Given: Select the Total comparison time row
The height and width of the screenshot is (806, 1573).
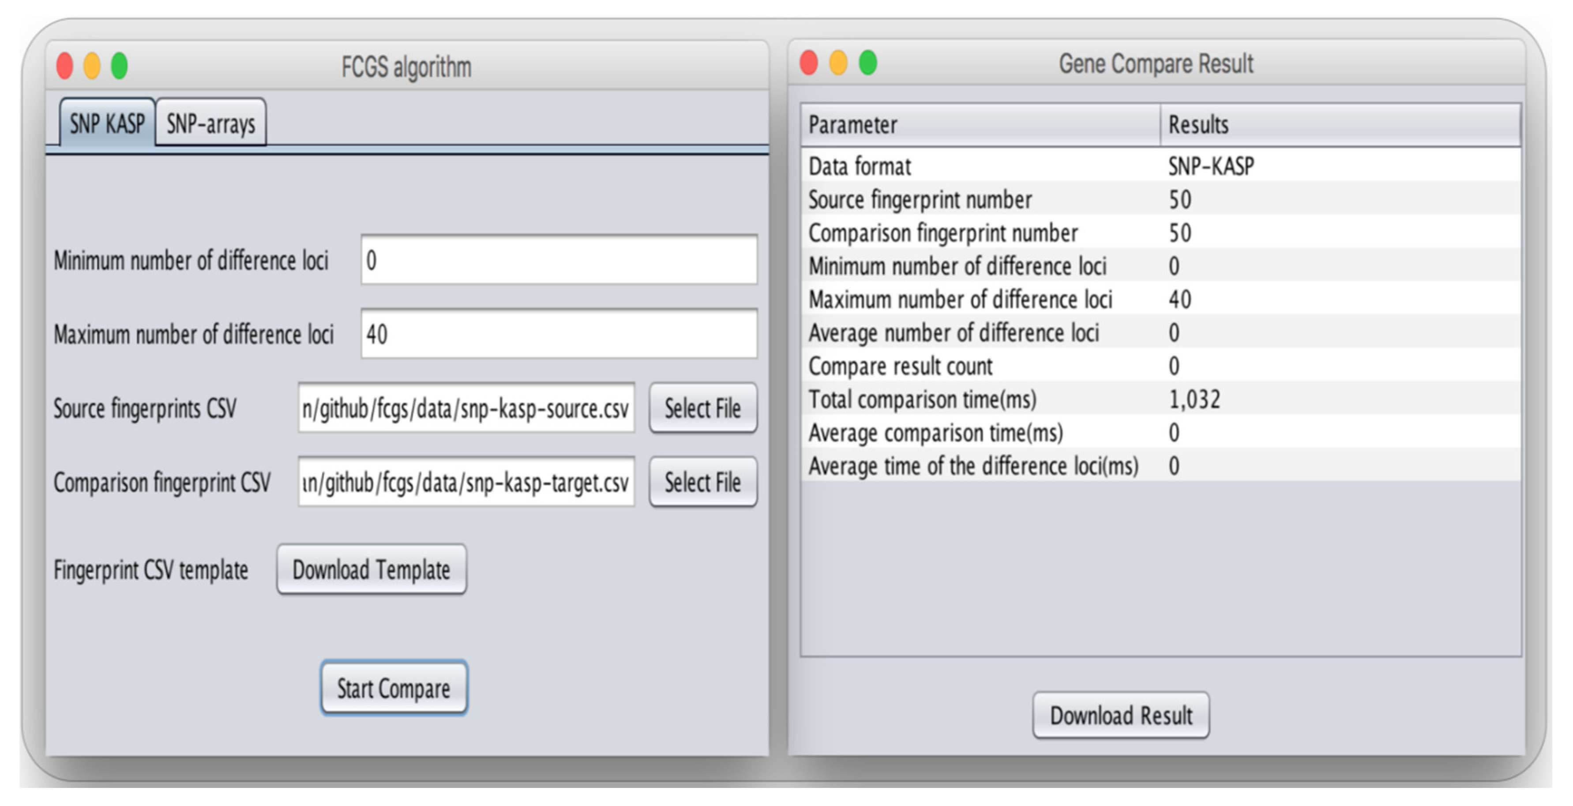Looking at the screenshot, I should coord(1160,399).
